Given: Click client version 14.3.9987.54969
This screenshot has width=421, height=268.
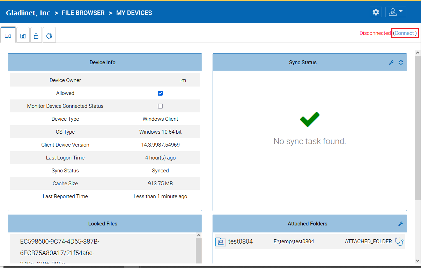Looking at the screenshot, I should (160, 145).
